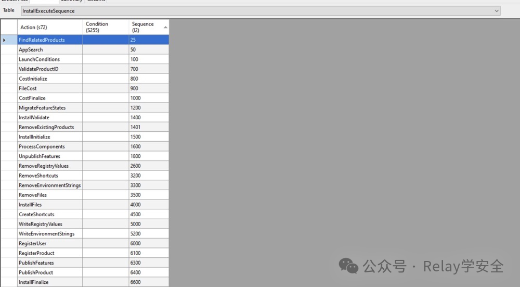This screenshot has height=287, width=520.
Task: Select the PublishProduct action cell
Action: point(50,272)
